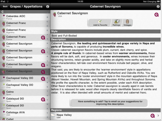Tap grape icon on Cabernet Franc Chile row
The image size is (162, 121).
pyautogui.click(x=4, y=24)
